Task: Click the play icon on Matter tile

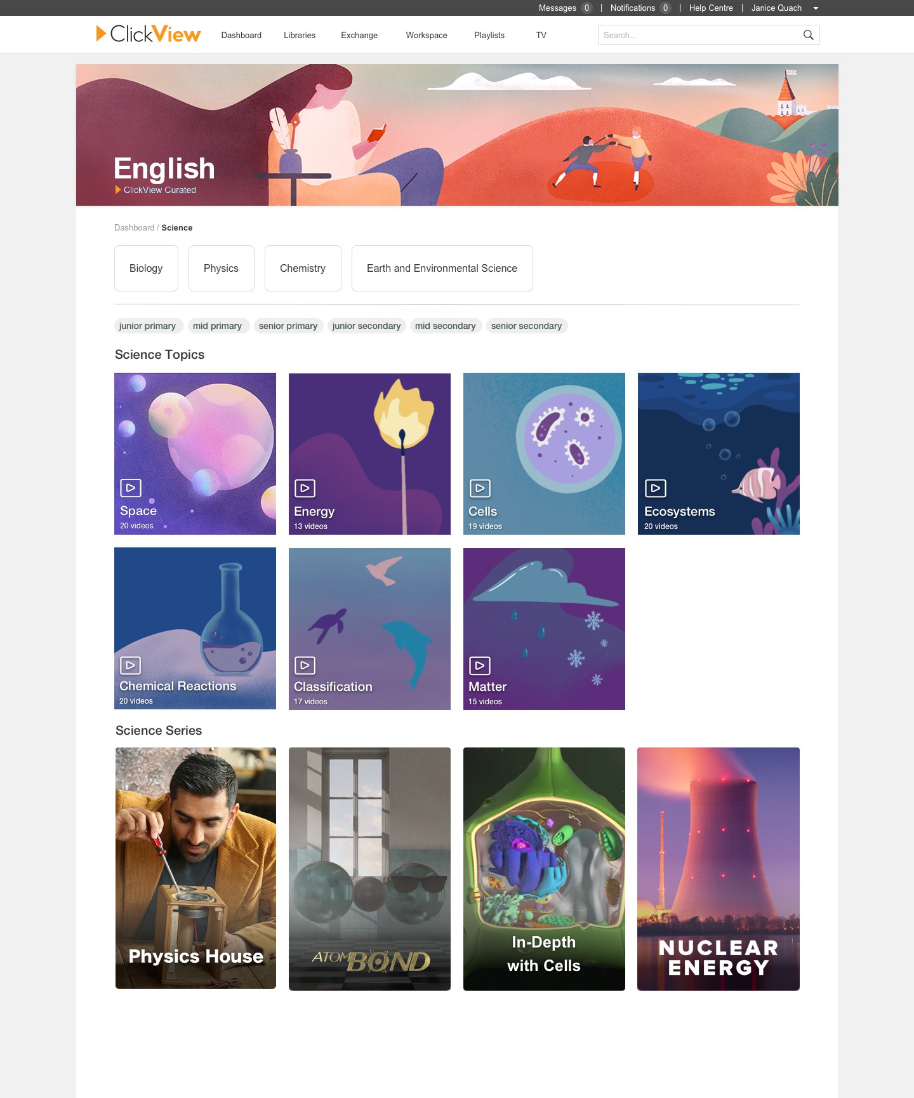Action: click(x=480, y=666)
